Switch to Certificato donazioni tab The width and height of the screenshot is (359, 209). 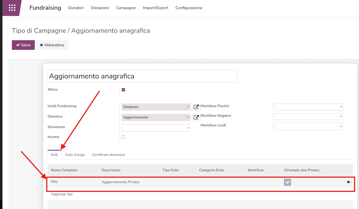point(109,155)
